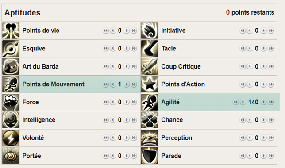Increase Intelligence by one point
The width and height of the screenshot is (285, 168).
(x=127, y=120)
